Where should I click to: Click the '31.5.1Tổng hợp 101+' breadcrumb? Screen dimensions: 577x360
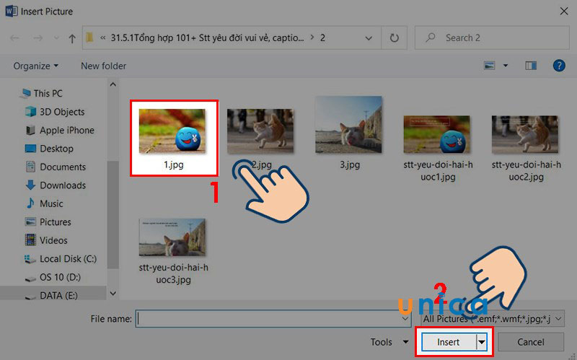[x=208, y=38]
